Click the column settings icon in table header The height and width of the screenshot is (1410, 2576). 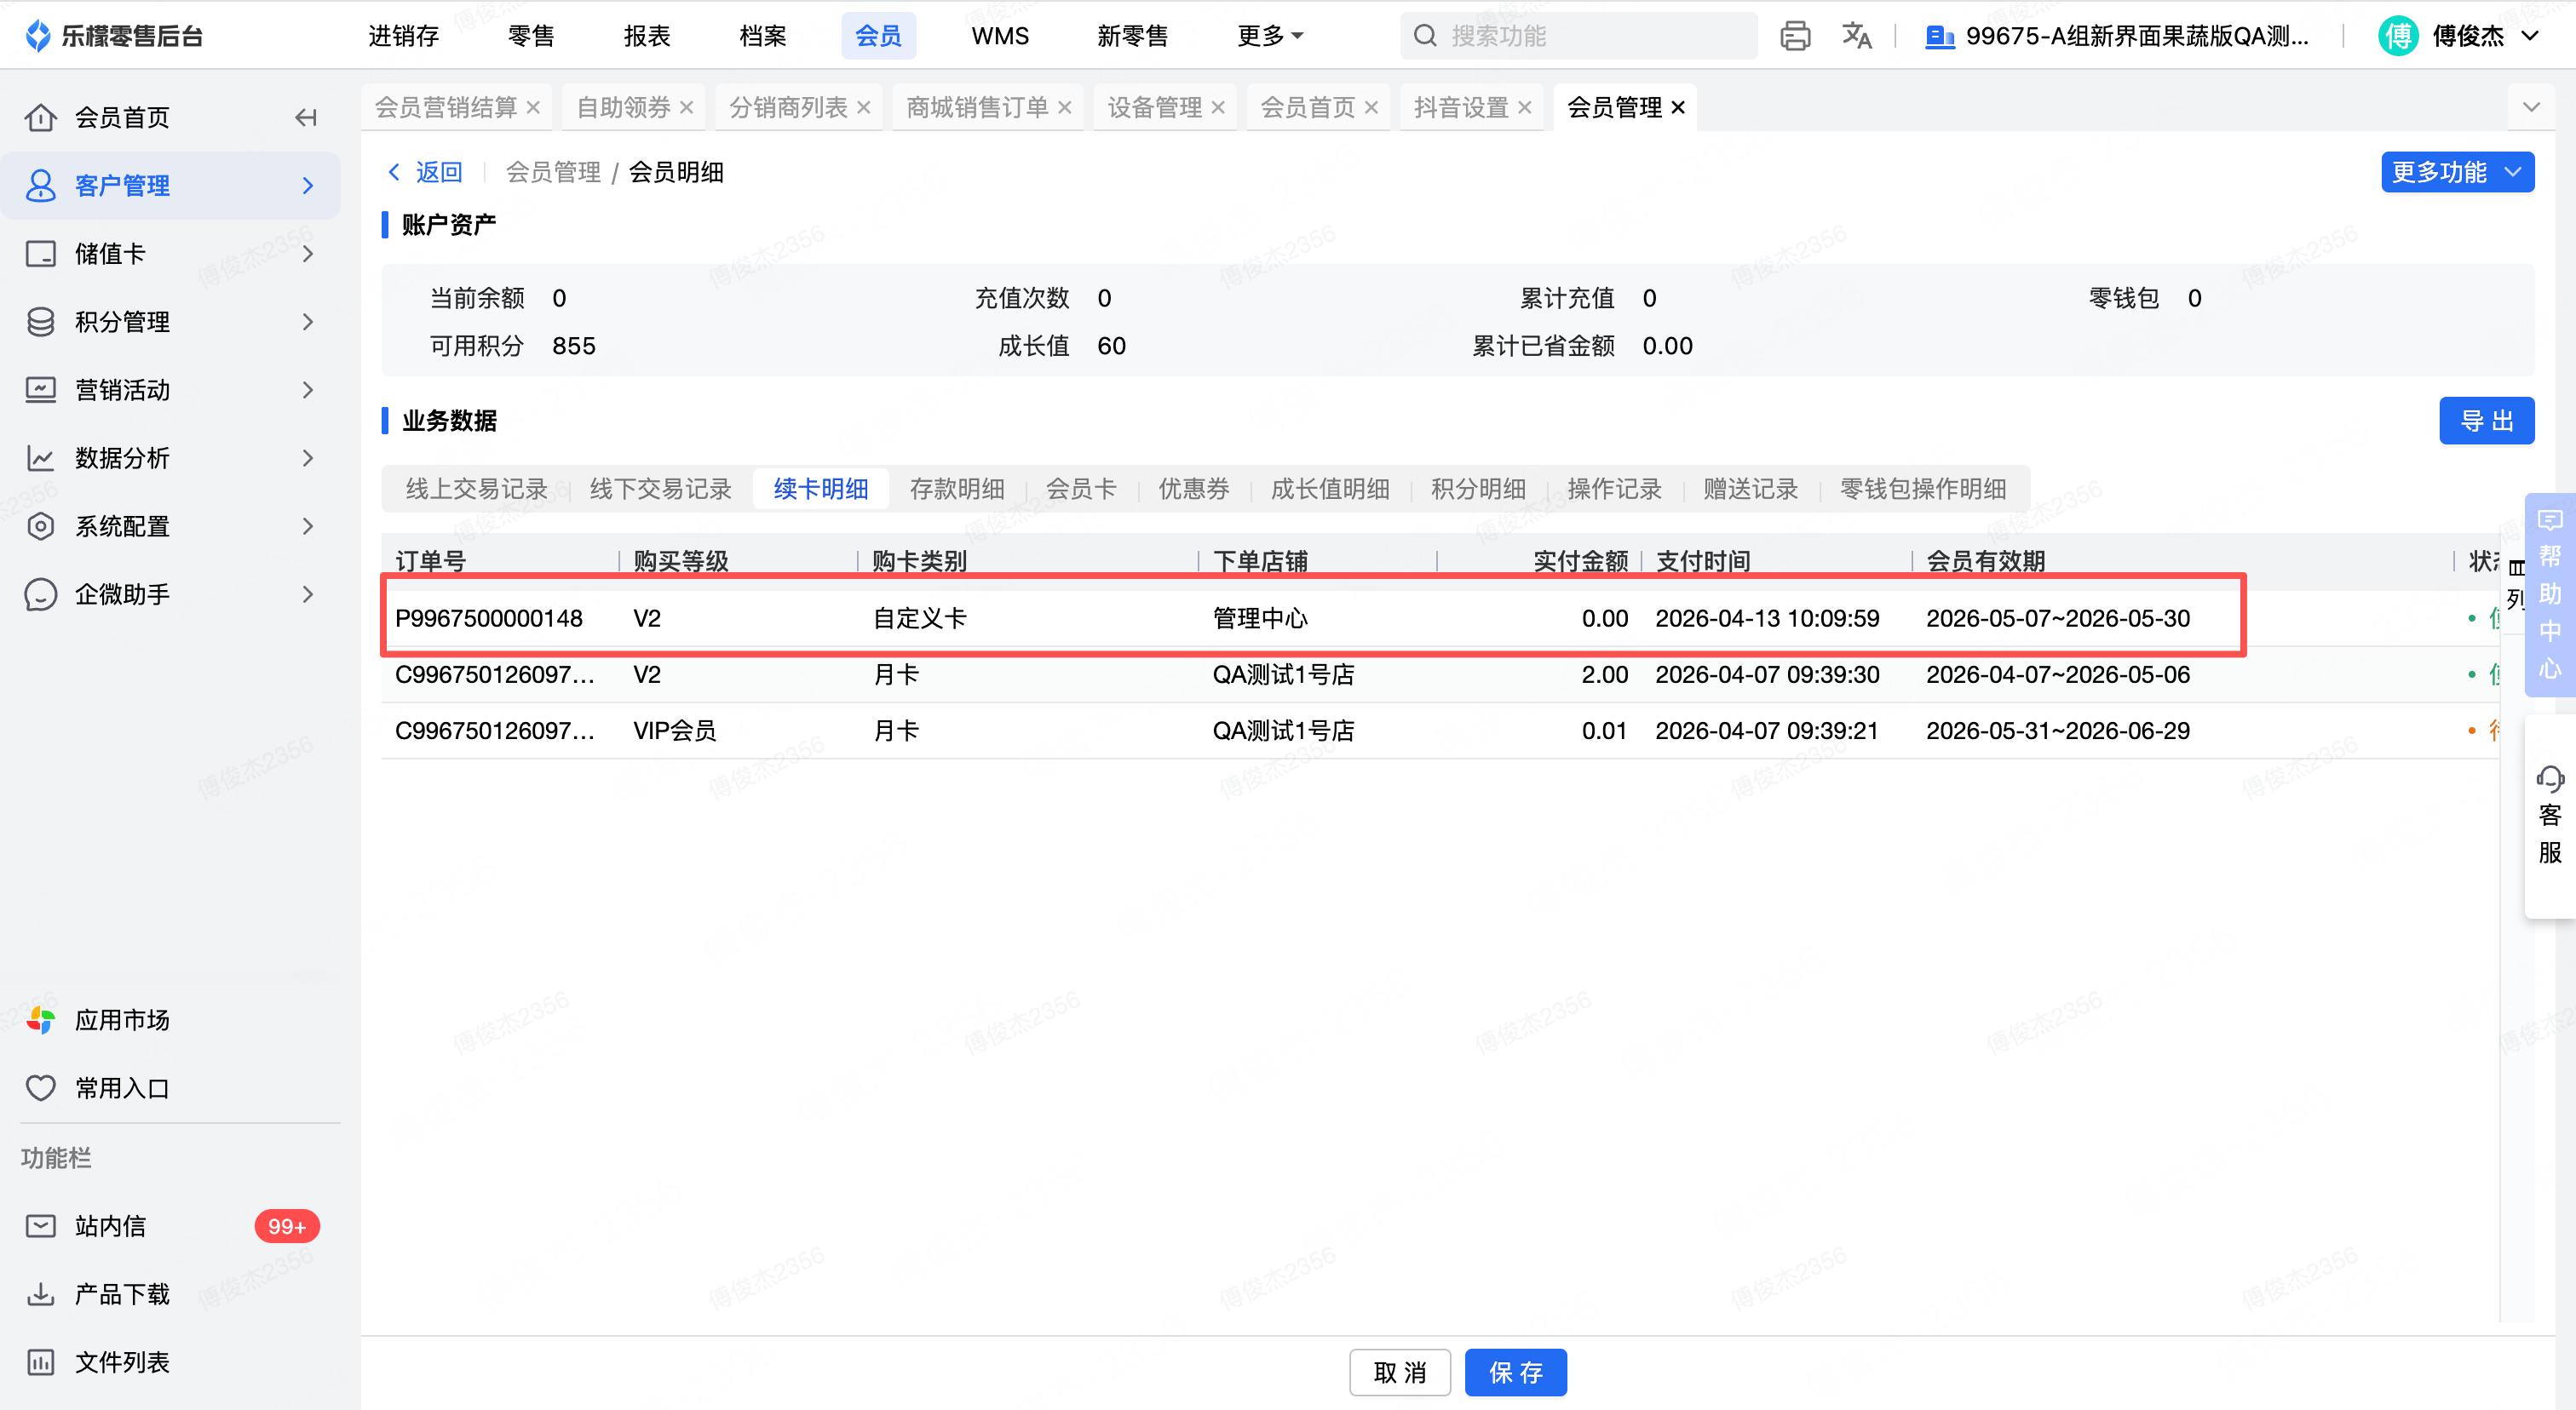pyautogui.click(x=2516, y=569)
